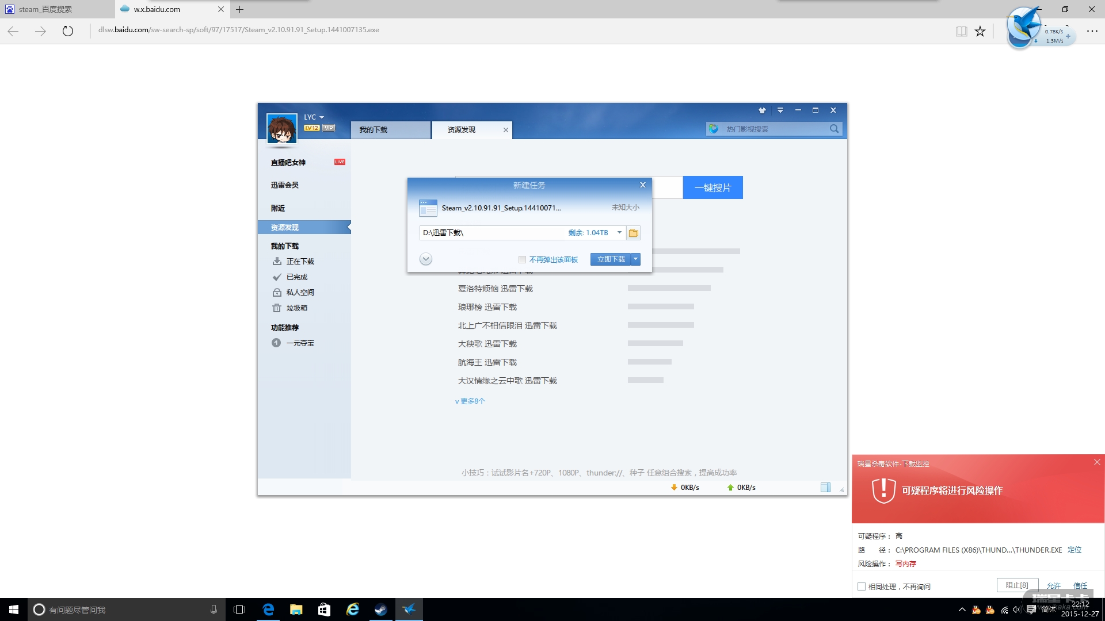Click 阻止 button in antivirus alert
The height and width of the screenshot is (621, 1105).
pyautogui.click(x=1017, y=585)
